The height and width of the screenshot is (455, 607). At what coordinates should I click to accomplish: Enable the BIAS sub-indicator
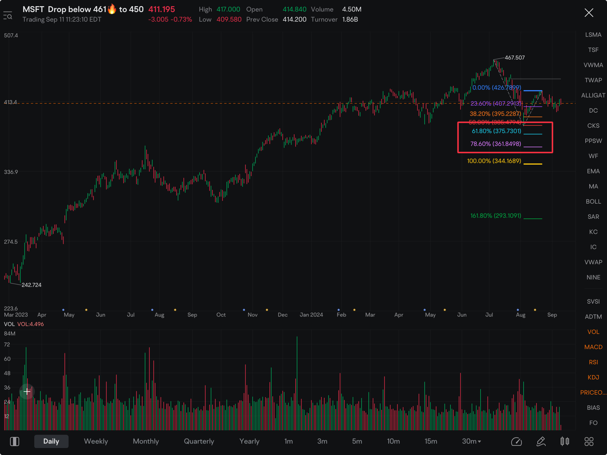(593, 408)
